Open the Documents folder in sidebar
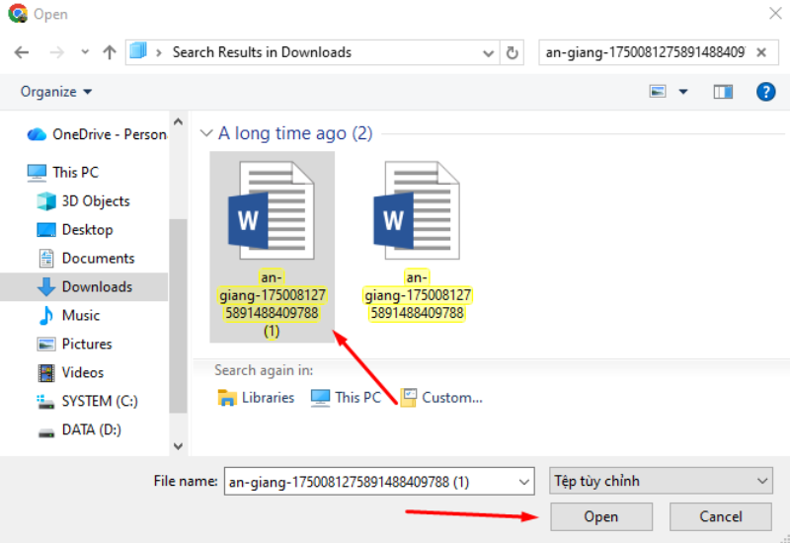The width and height of the screenshot is (790, 543). [86, 259]
